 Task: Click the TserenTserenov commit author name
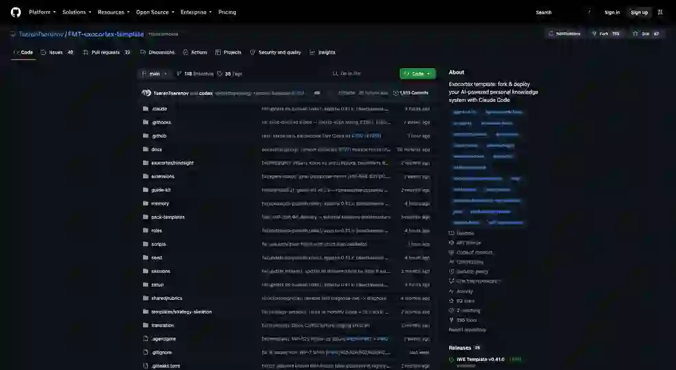tap(171, 93)
